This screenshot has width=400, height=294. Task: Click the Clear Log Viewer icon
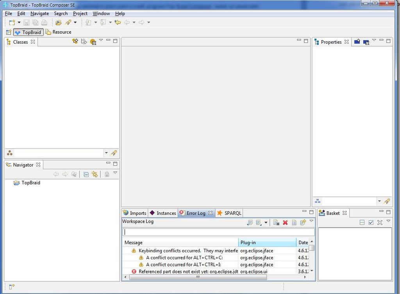[276, 223]
